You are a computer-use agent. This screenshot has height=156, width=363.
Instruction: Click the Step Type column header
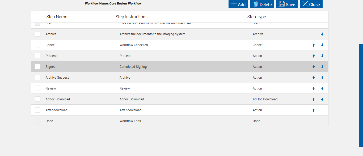pyautogui.click(x=256, y=17)
